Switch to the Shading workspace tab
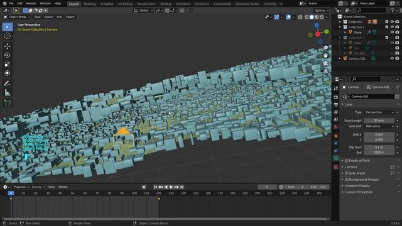Image resolution: width=402 pixels, height=226 pixels. tap(166, 4)
